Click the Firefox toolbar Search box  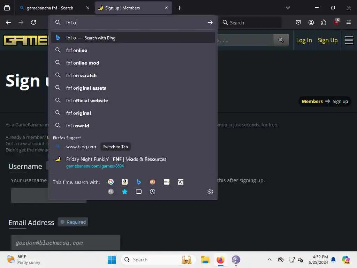tap(250, 22)
